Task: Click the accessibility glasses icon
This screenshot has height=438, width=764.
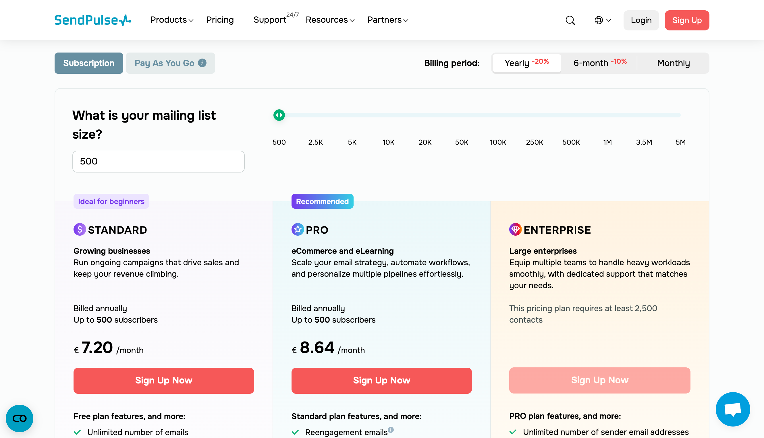Action: [x=20, y=418]
